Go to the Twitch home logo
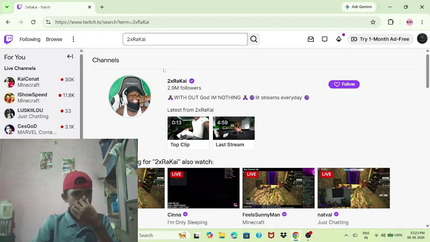This screenshot has width=430, height=242. (8, 39)
